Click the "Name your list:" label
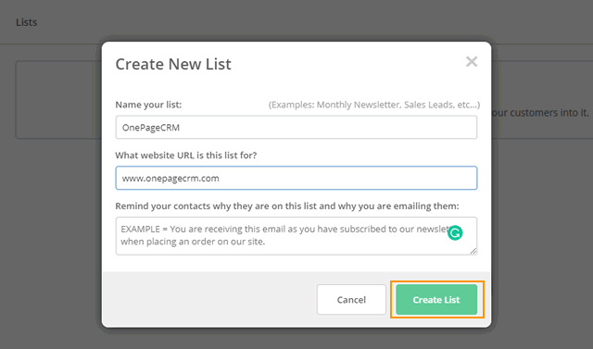 (x=148, y=105)
